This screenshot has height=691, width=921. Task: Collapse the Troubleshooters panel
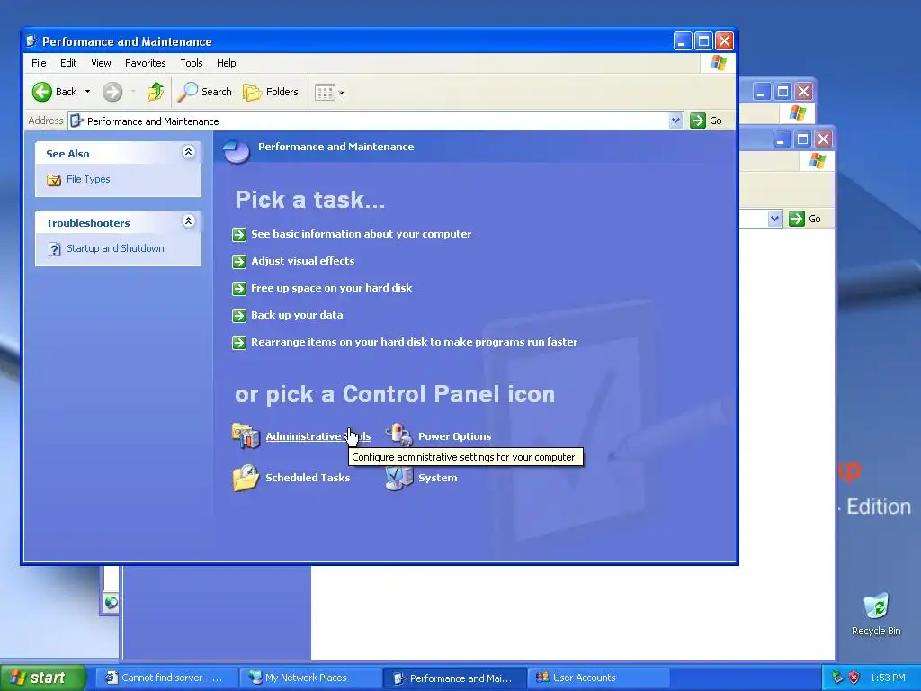(189, 221)
